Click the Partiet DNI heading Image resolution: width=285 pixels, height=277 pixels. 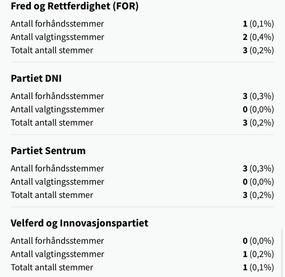click(x=36, y=78)
